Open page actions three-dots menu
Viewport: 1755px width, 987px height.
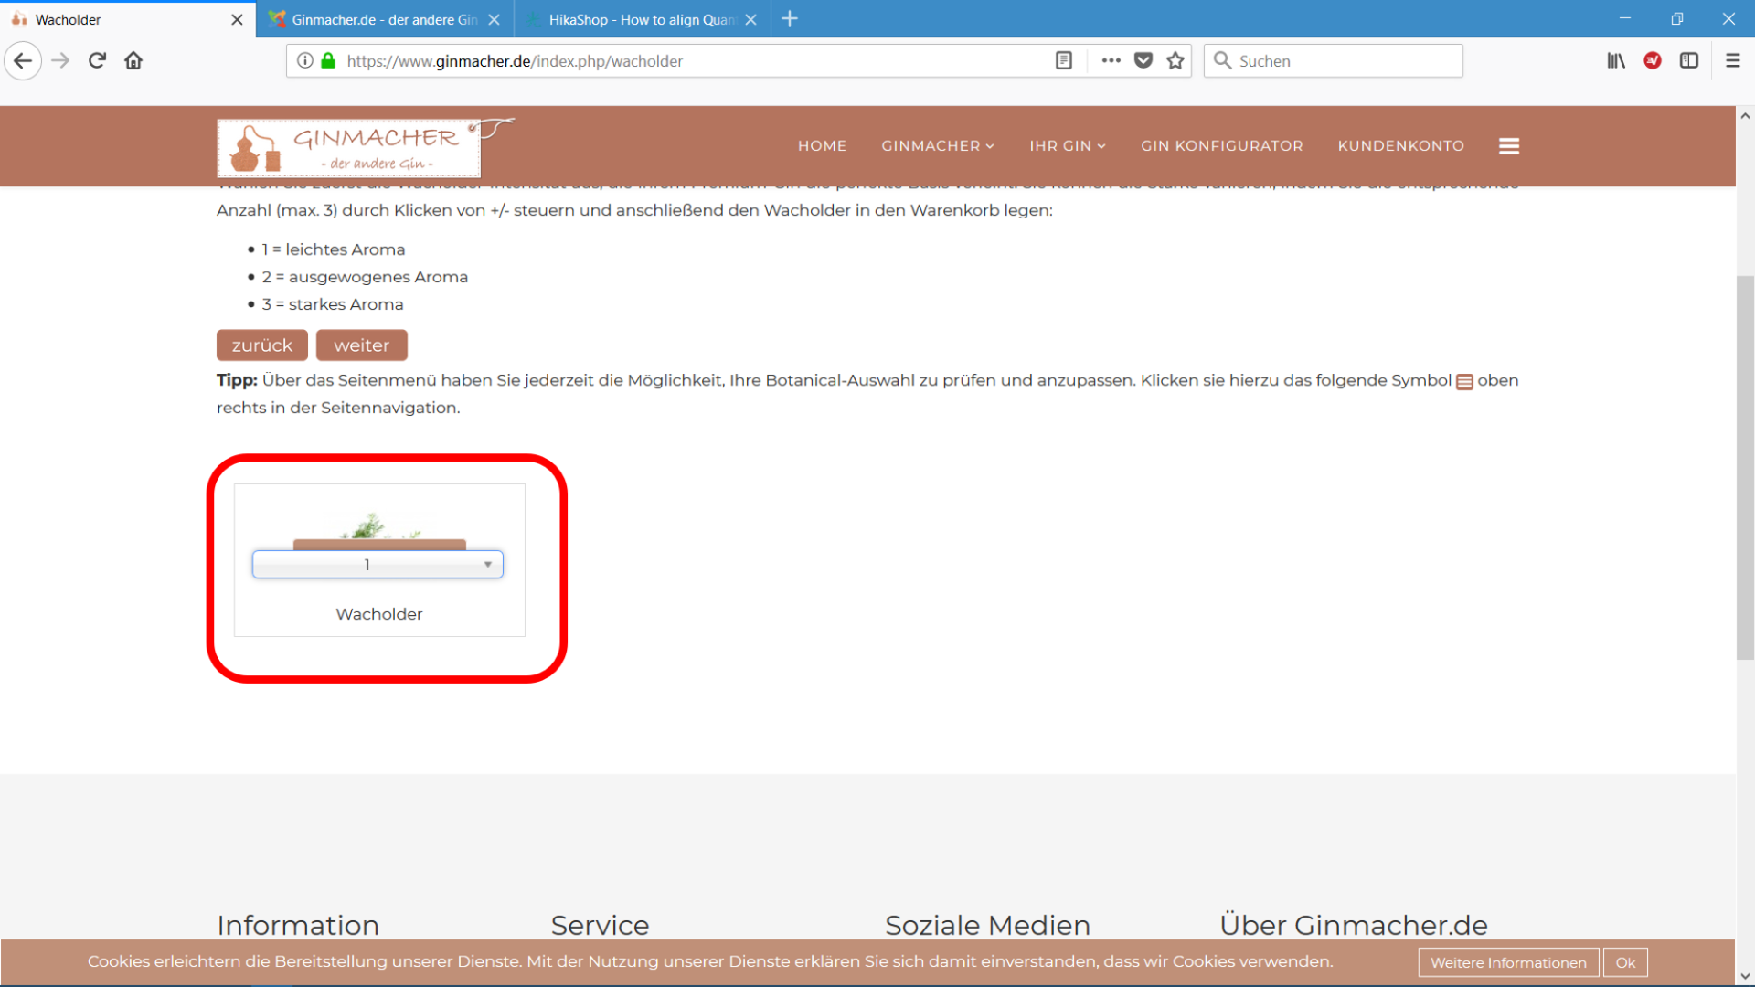tap(1111, 61)
